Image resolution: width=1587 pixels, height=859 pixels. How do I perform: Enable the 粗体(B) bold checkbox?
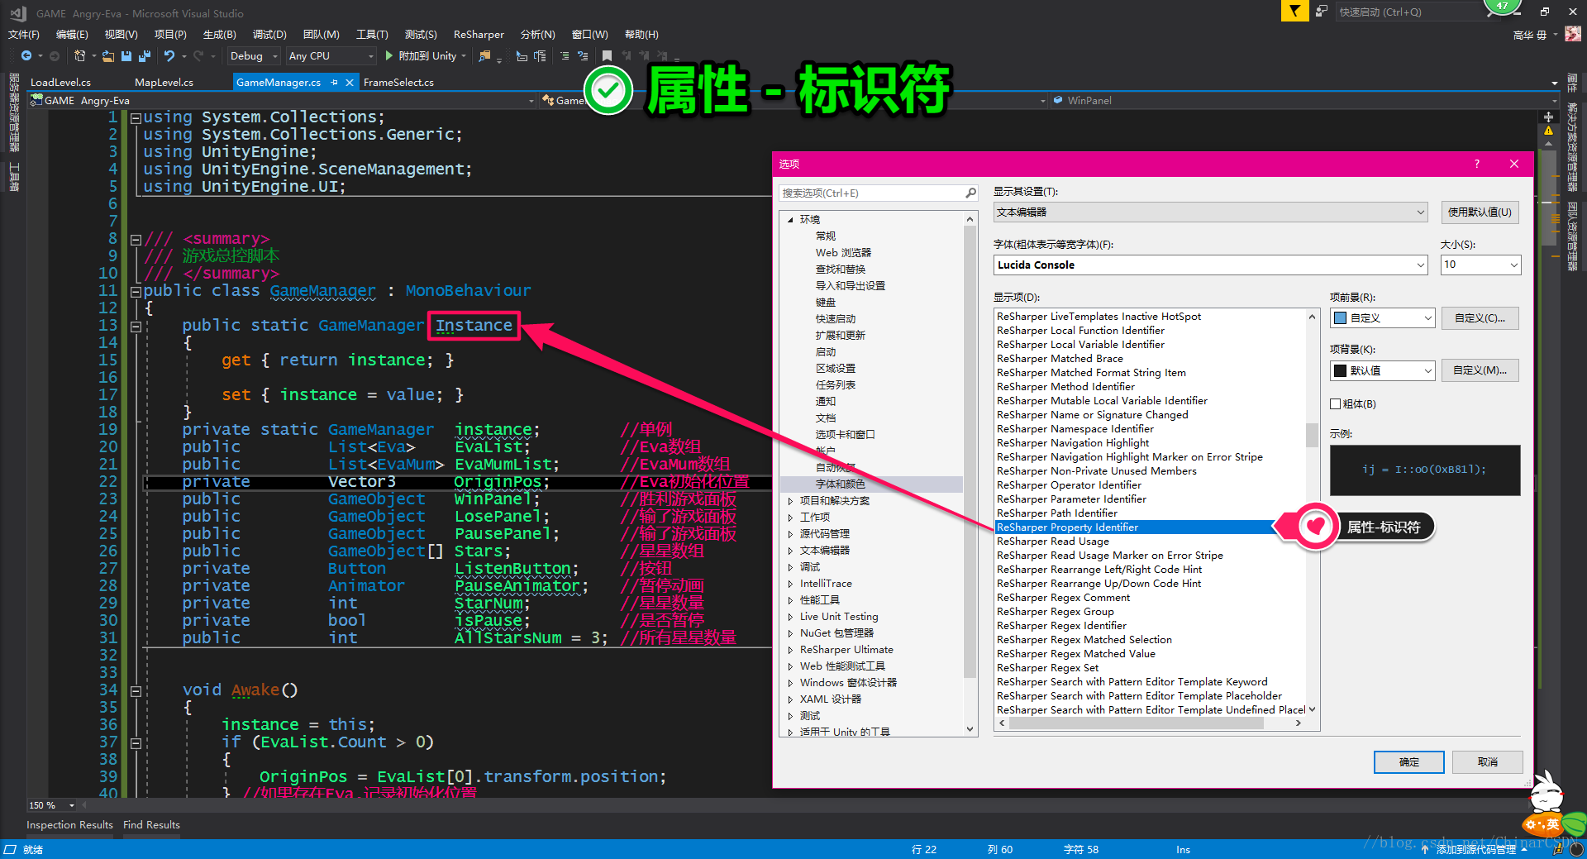pyautogui.click(x=1335, y=403)
